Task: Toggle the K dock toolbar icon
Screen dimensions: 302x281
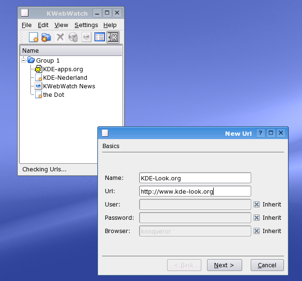Action: point(113,37)
